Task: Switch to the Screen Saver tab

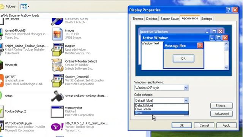Action: 170,19
